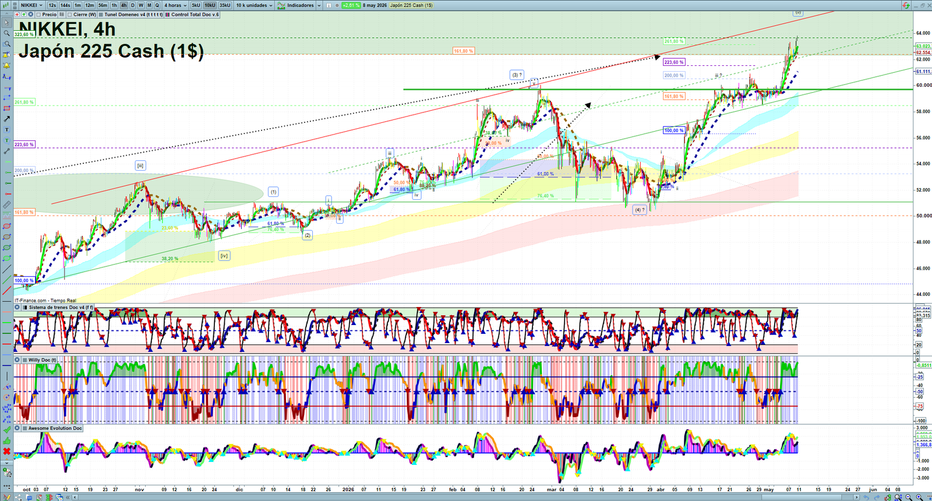The height and width of the screenshot is (501, 932).
Task: Click the candlestick chart icon beside NIKKEI
Action: pos(5,5)
